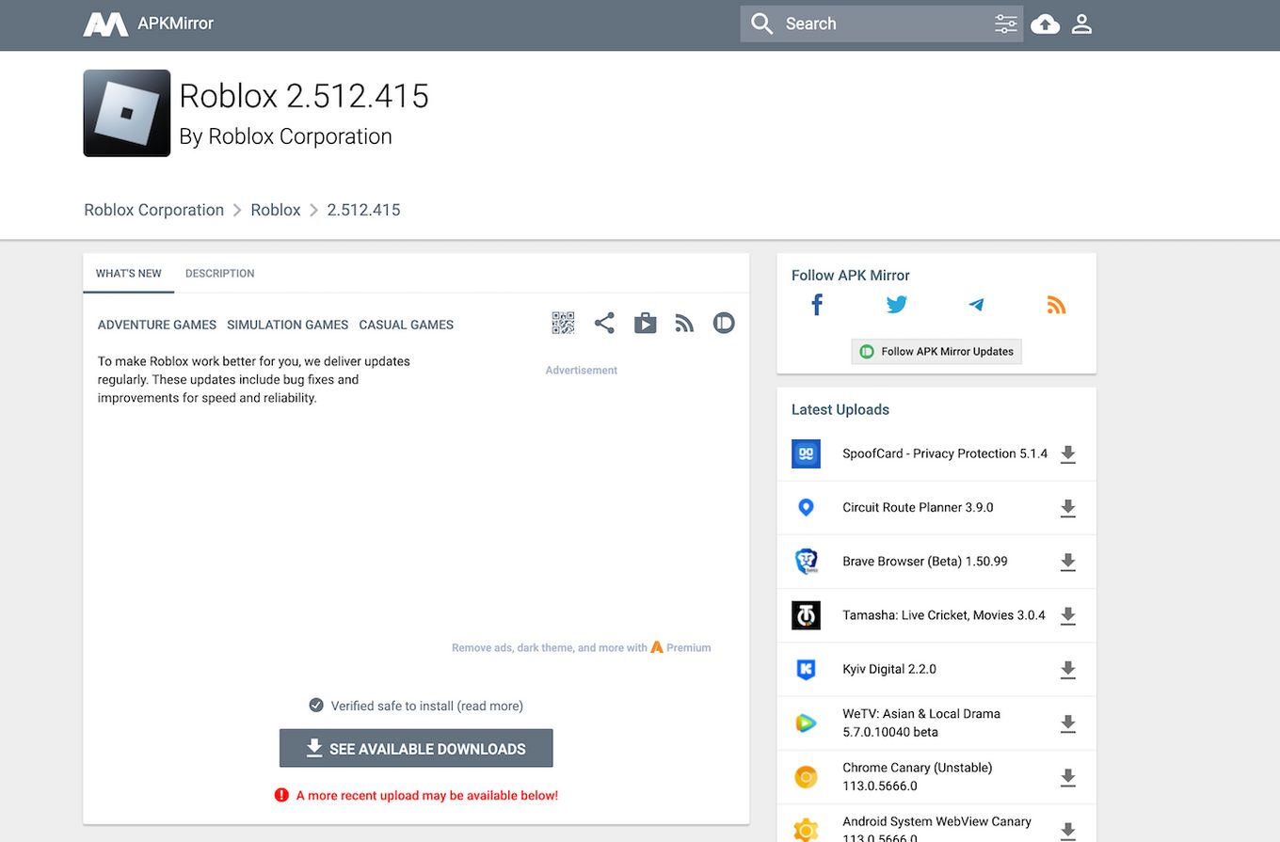This screenshot has height=842, width=1280.
Task: Download Circuit Route Planner arrow icon
Action: [x=1068, y=508]
